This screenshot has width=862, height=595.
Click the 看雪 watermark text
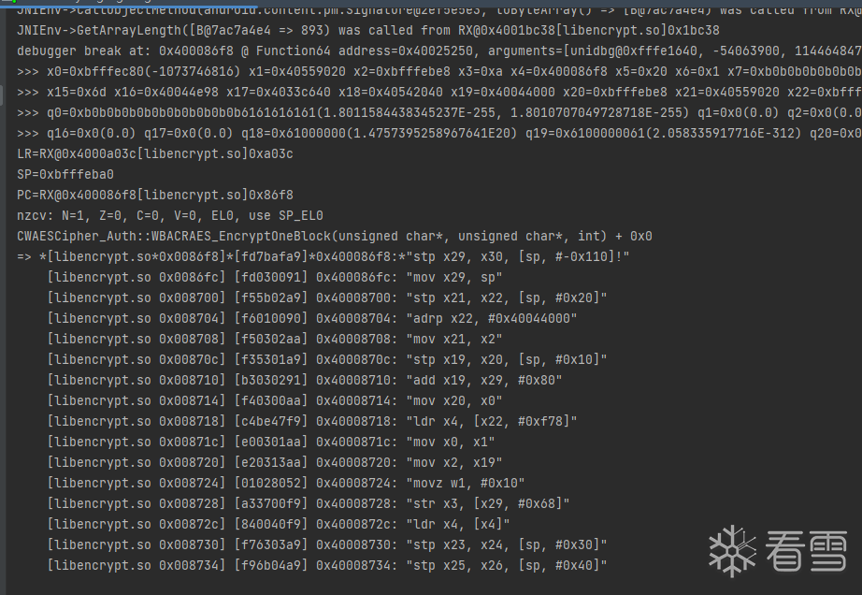pos(807,550)
